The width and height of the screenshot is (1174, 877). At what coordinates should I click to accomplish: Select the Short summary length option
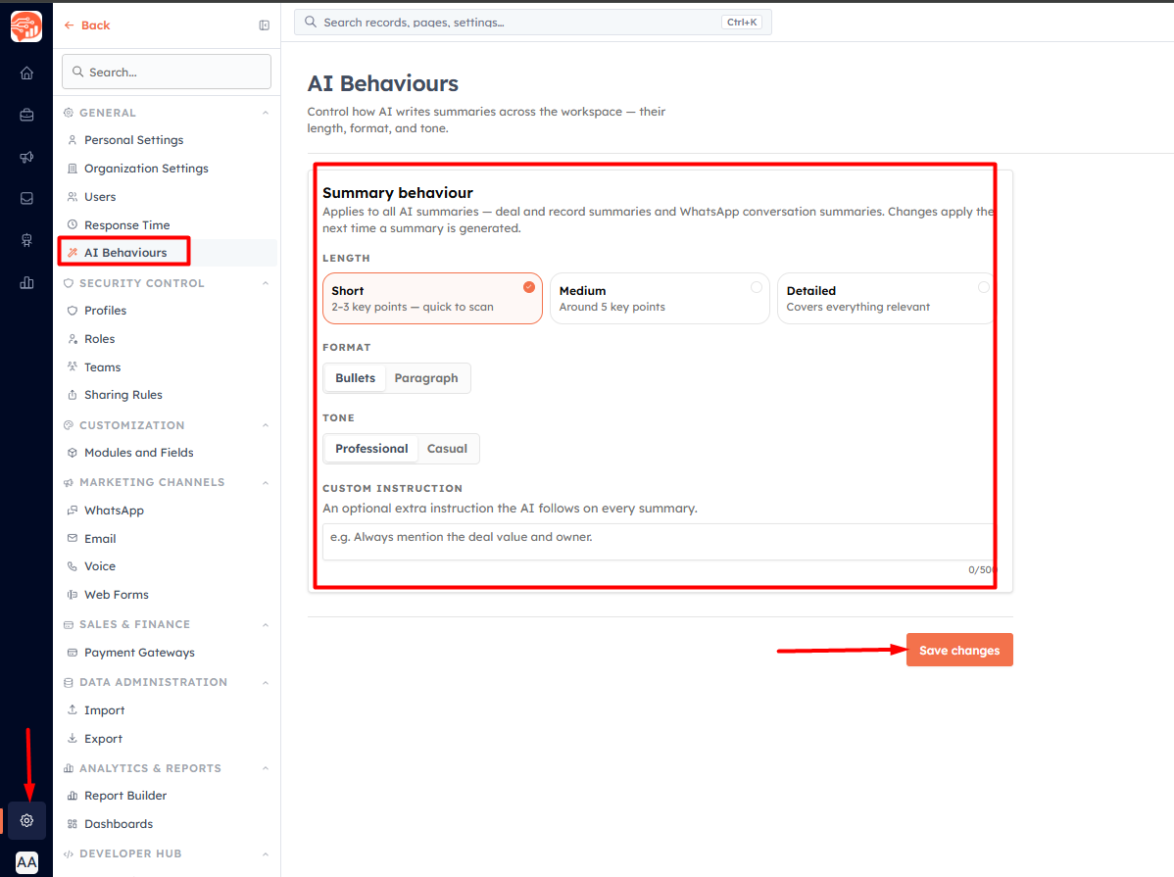(432, 298)
